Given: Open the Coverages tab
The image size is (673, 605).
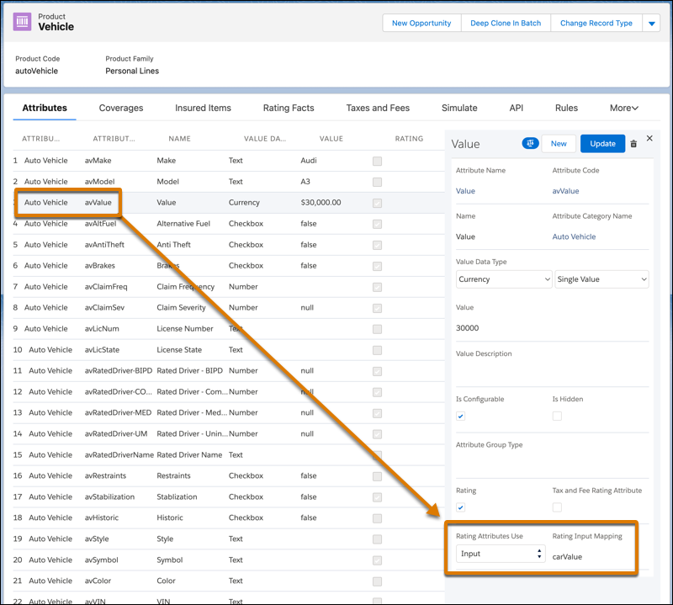Looking at the screenshot, I should pyautogui.click(x=121, y=108).
